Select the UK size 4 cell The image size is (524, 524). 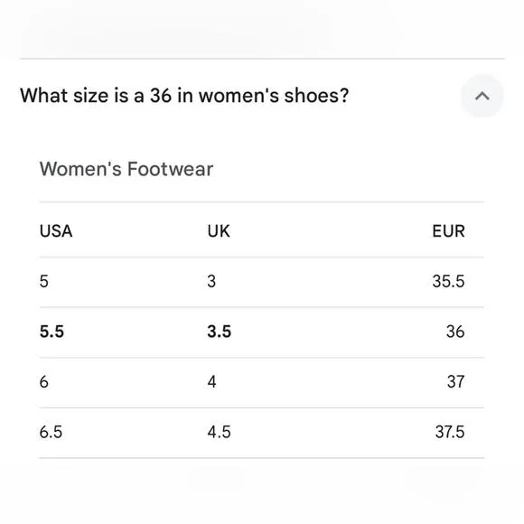point(212,381)
